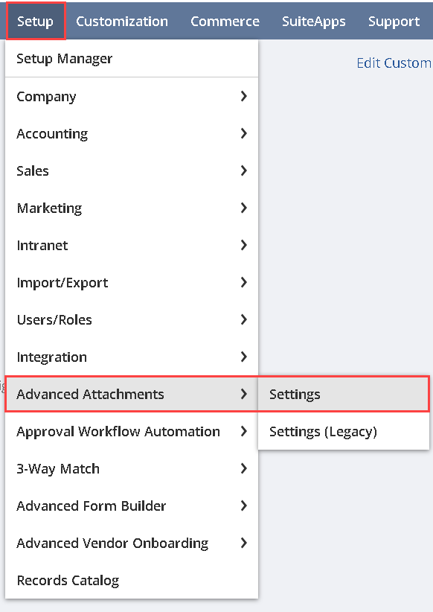Screen dimensions: 433x612
Task: Choose the Import/Export menu item
Action: tap(132, 283)
